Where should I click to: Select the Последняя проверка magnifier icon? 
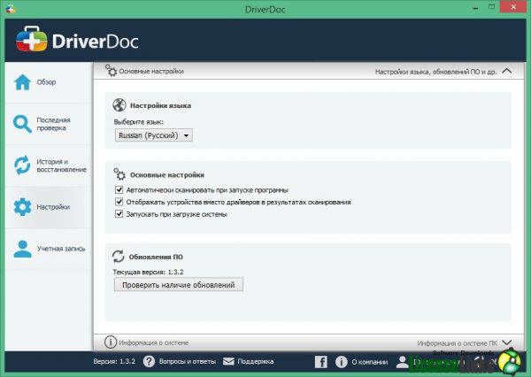[x=22, y=124]
